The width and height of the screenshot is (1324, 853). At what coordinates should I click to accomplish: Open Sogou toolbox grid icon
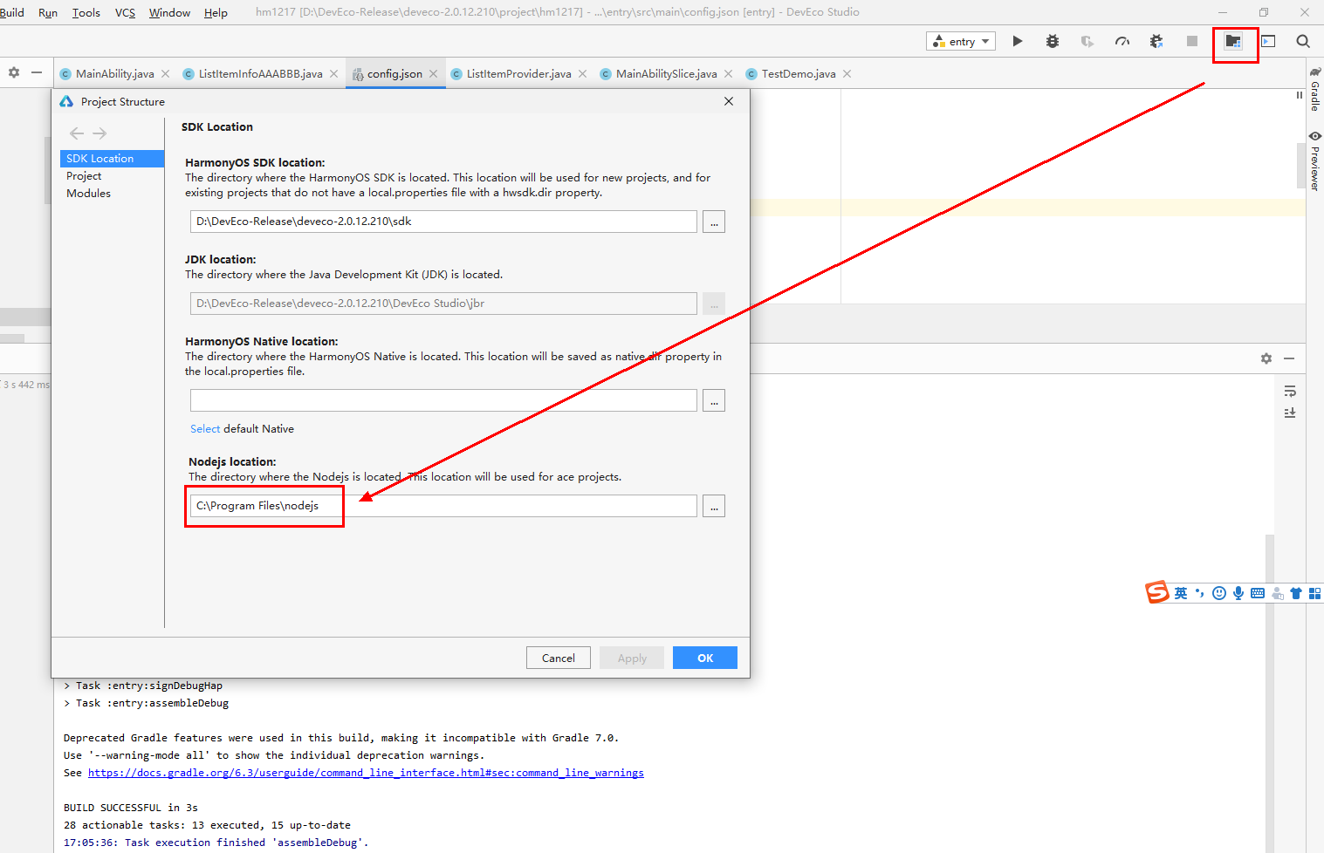tap(1314, 593)
